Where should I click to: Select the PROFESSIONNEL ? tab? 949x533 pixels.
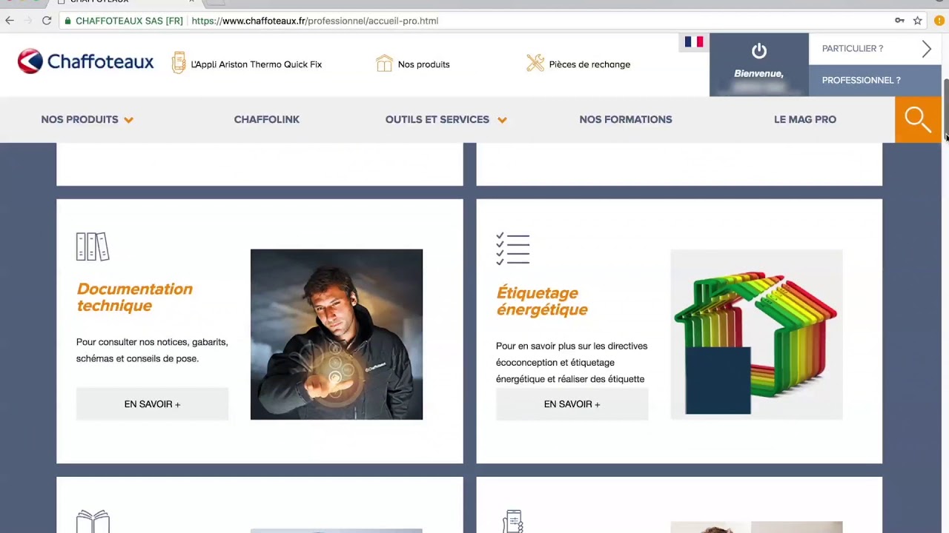point(875,80)
